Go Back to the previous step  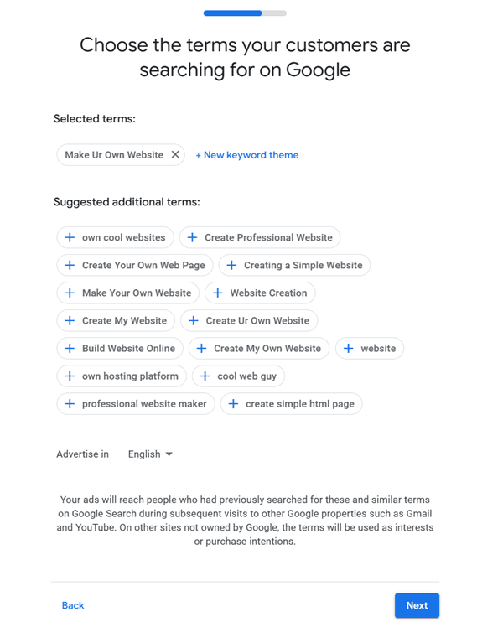(x=73, y=605)
